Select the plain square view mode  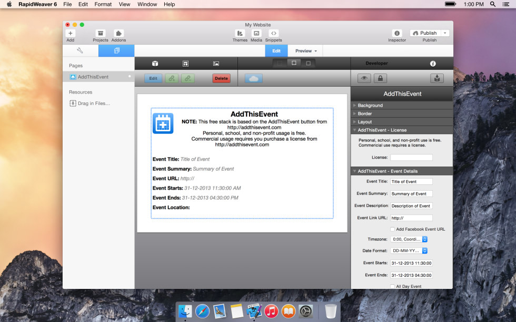(x=308, y=63)
